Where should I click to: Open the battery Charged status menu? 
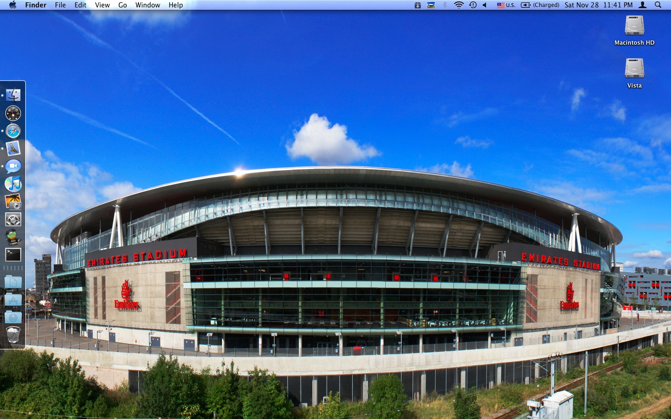(x=540, y=5)
